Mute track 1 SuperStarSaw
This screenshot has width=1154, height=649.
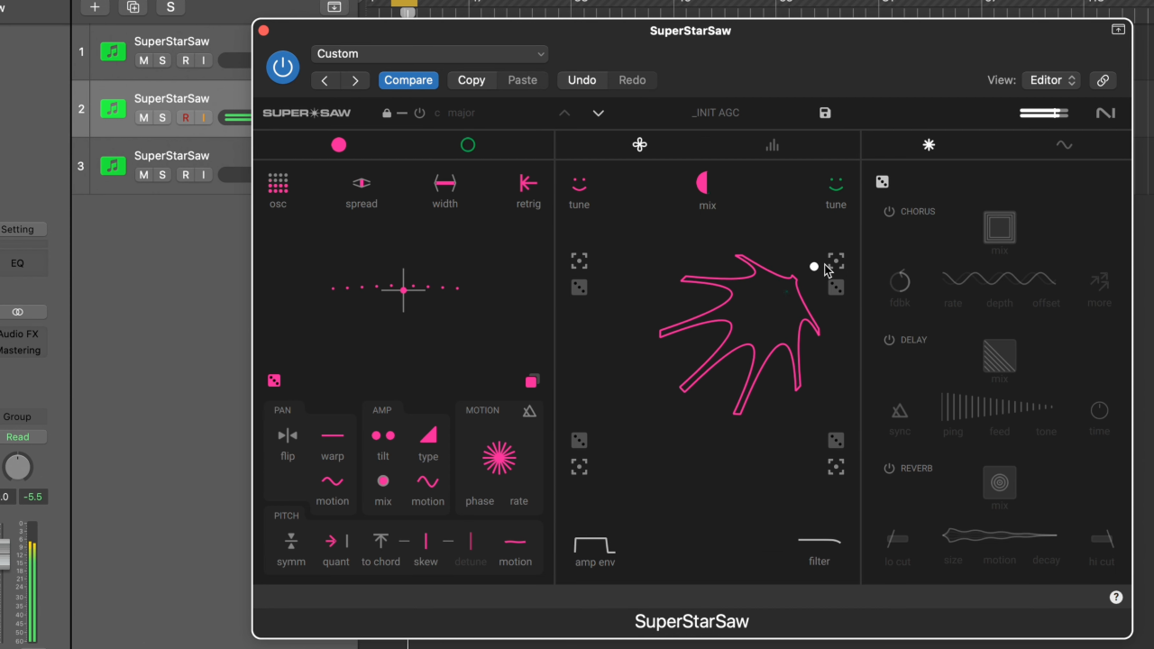pos(143,60)
